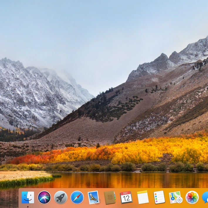Launch Siri from the Dock
Viewport: 208px width, 208px height.
44,197
